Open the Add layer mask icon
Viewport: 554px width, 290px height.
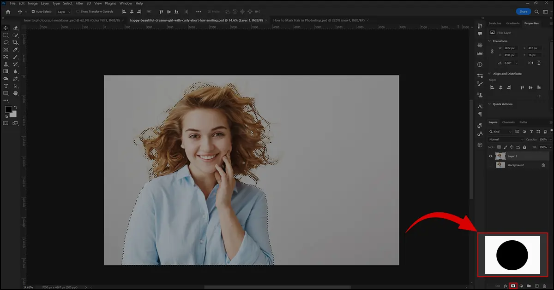pyautogui.click(x=513, y=286)
